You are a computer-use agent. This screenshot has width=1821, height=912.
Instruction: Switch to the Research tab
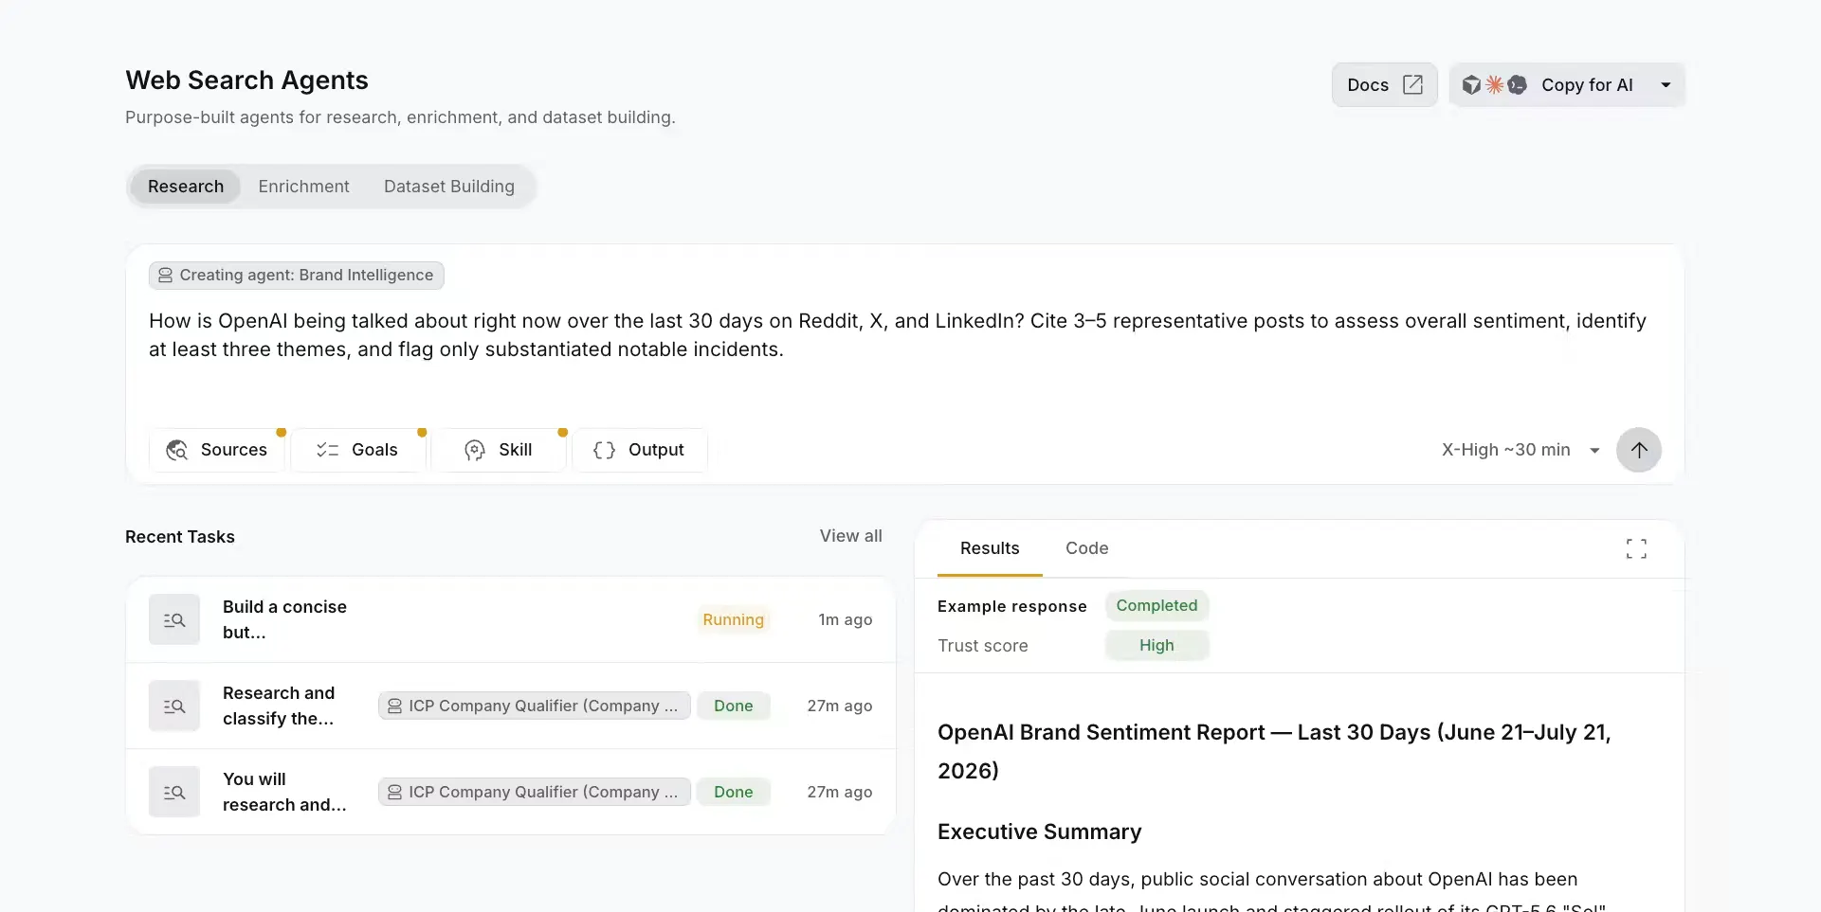coord(186,187)
